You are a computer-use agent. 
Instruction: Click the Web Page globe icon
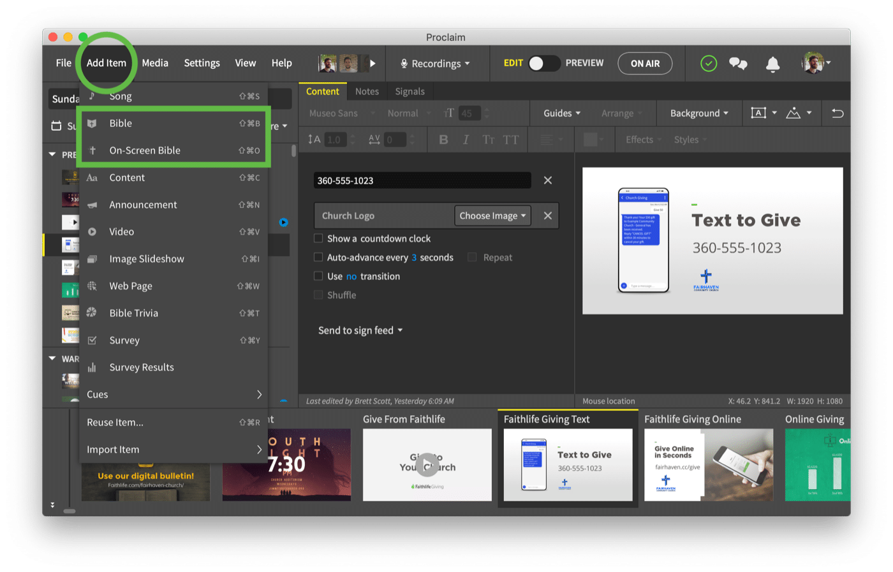[92, 286]
